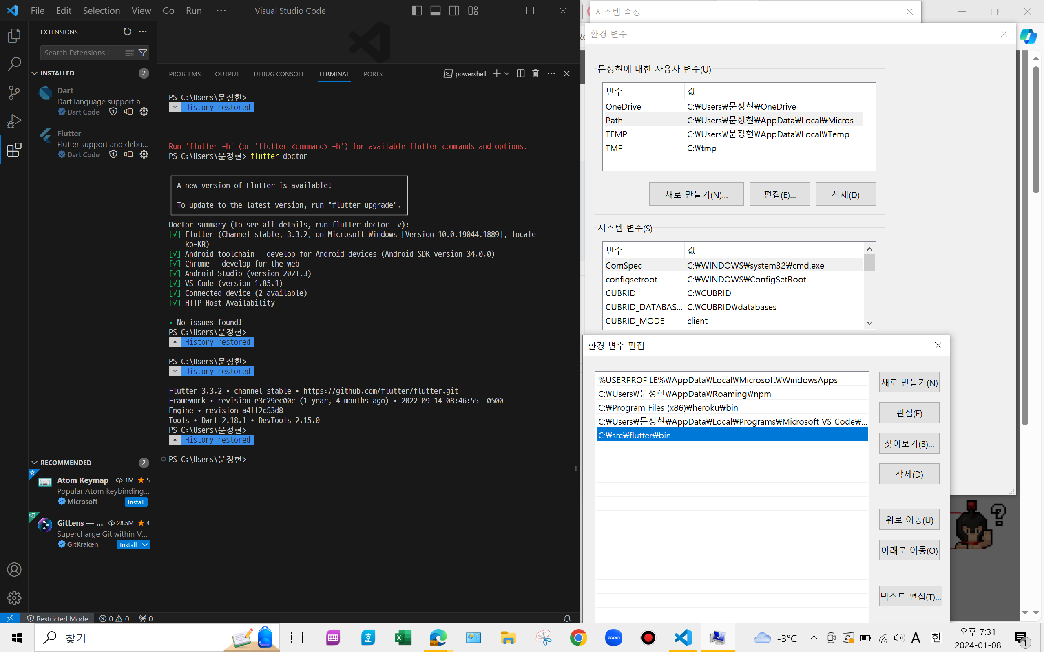1044x652 pixels.
Task: Open the Explorer view in activity bar
Action: point(14,35)
